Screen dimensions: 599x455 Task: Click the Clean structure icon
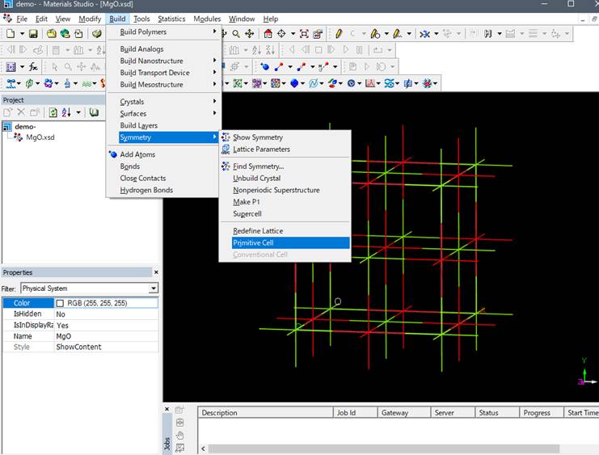424,34
